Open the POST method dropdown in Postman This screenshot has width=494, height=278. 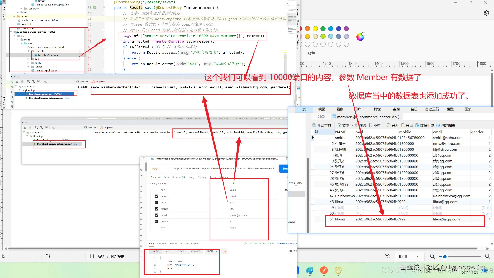(x=160, y=169)
